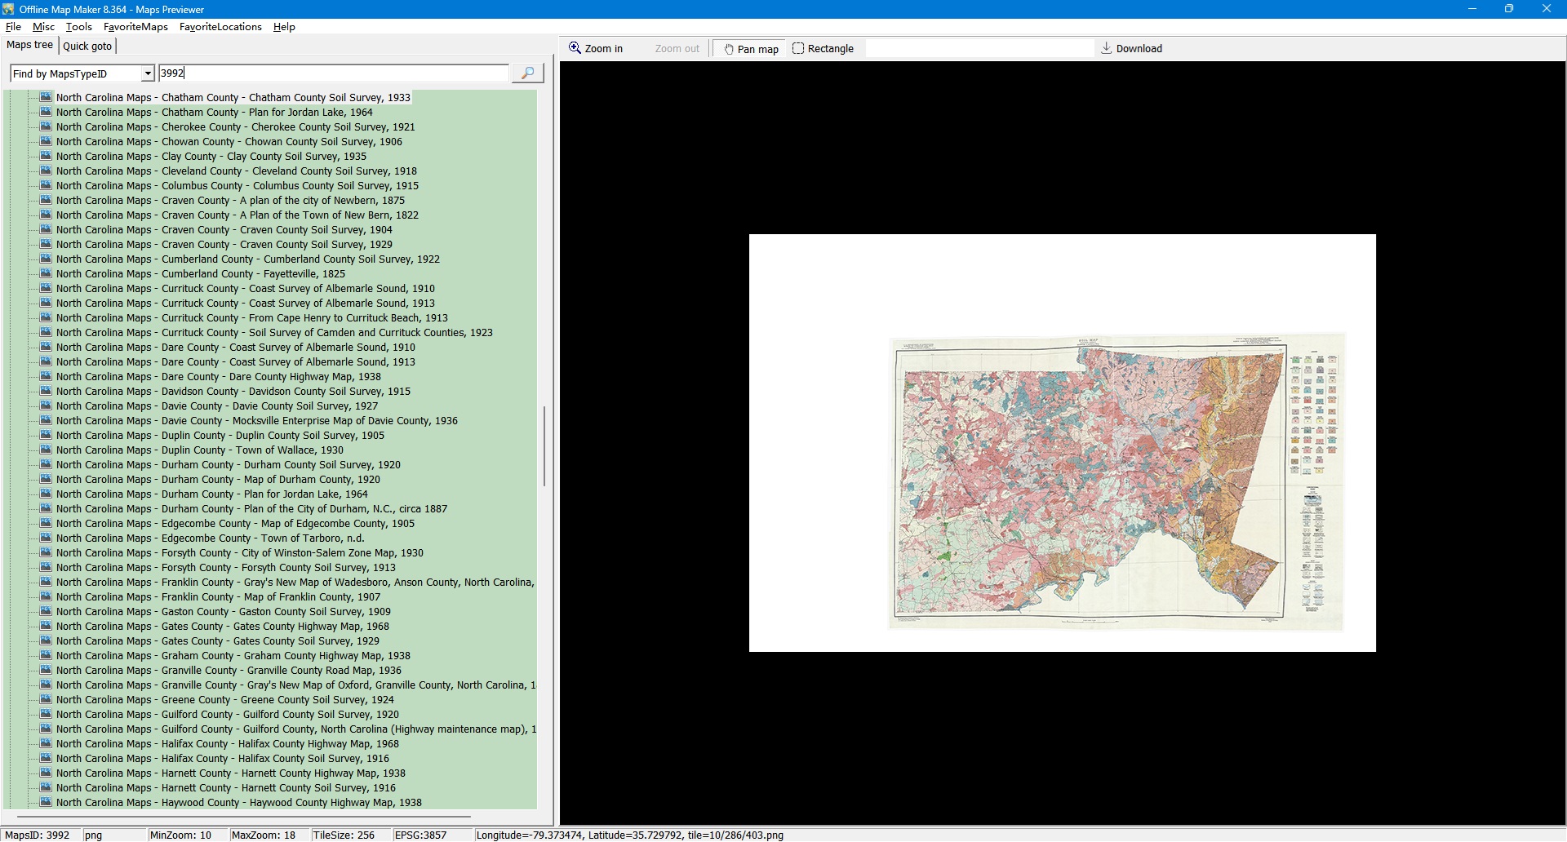Image resolution: width=1567 pixels, height=842 pixels.
Task: Click map icon for Harnett County Highway Map
Action: tap(46, 773)
